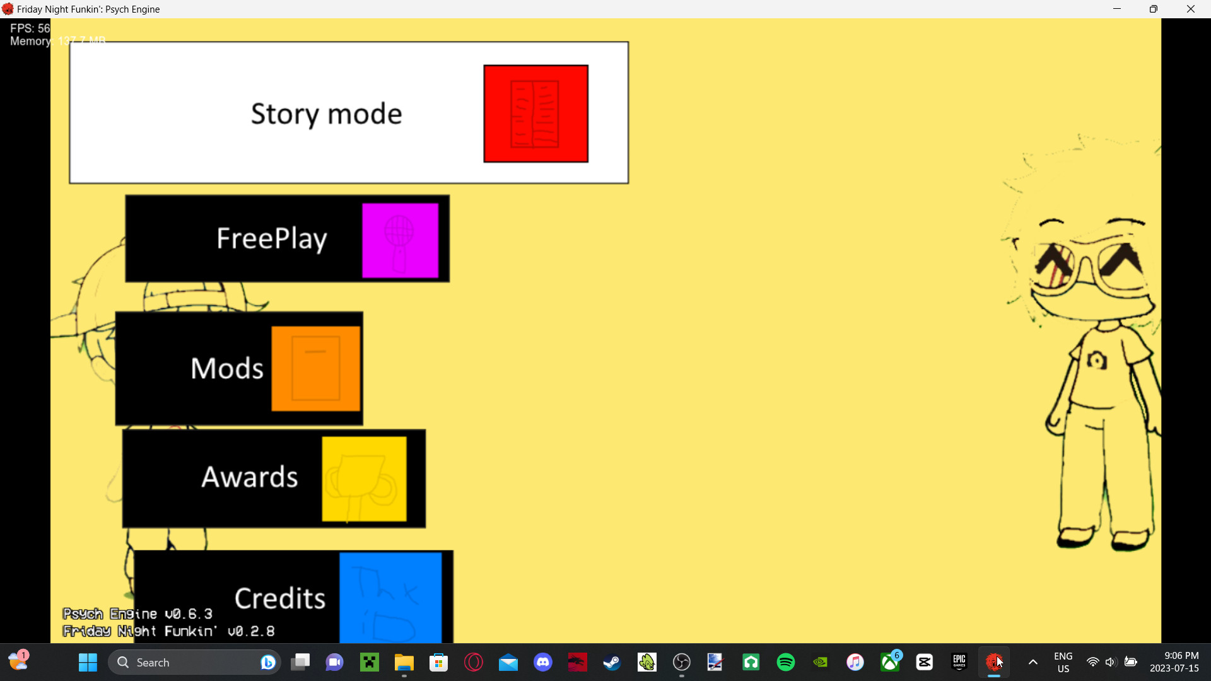Open the Xbox app
The height and width of the screenshot is (681, 1211).
(889, 662)
